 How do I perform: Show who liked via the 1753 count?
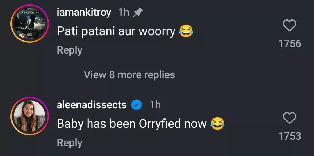[x=289, y=136]
